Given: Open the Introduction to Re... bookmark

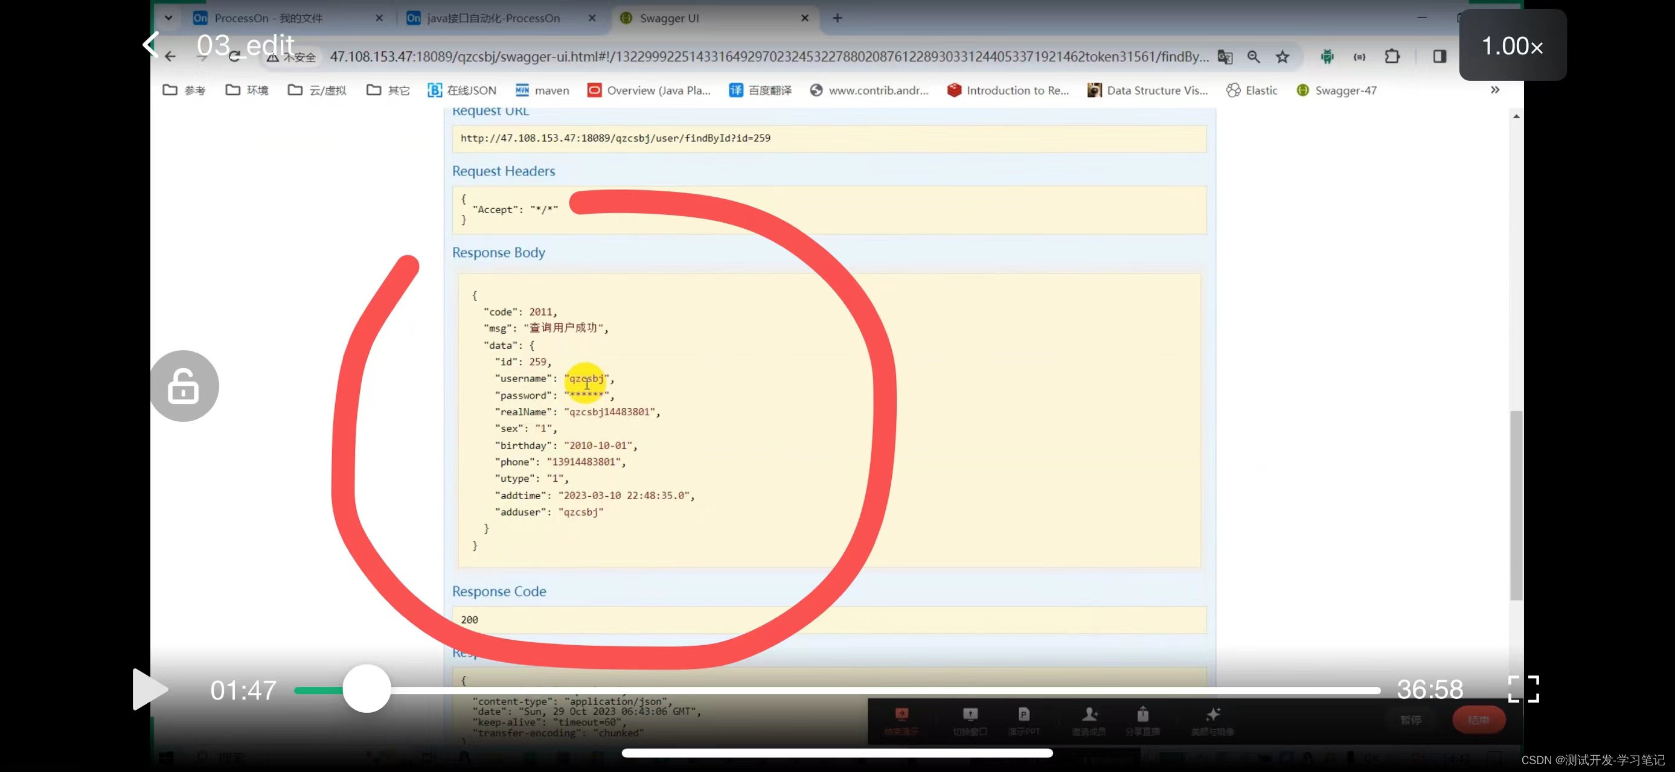Looking at the screenshot, I should pyautogui.click(x=1008, y=91).
